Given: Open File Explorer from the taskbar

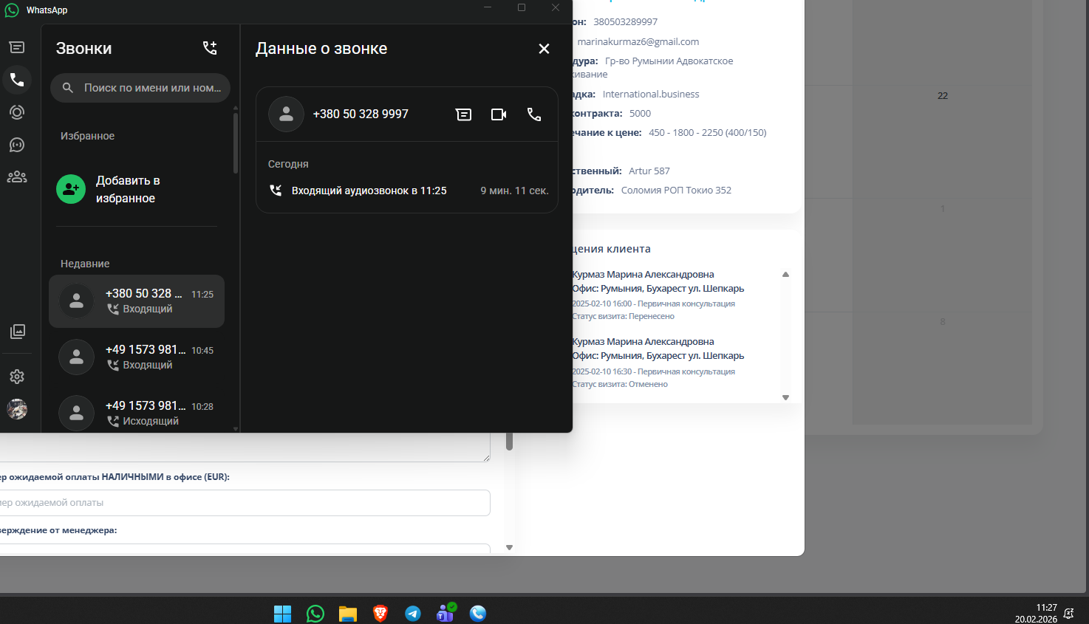Looking at the screenshot, I should pyautogui.click(x=348, y=614).
